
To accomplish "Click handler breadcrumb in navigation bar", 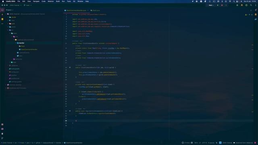I will [58, 143].
